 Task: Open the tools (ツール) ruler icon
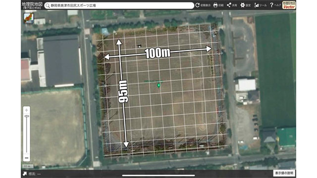point(257,5)
